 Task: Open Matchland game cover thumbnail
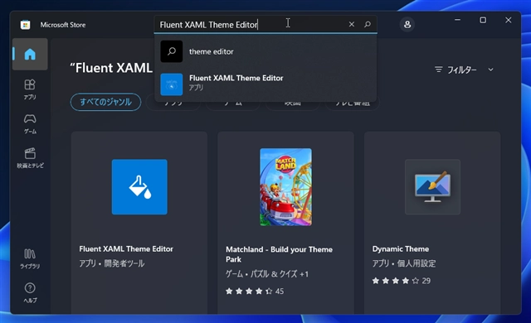(285, 187)
